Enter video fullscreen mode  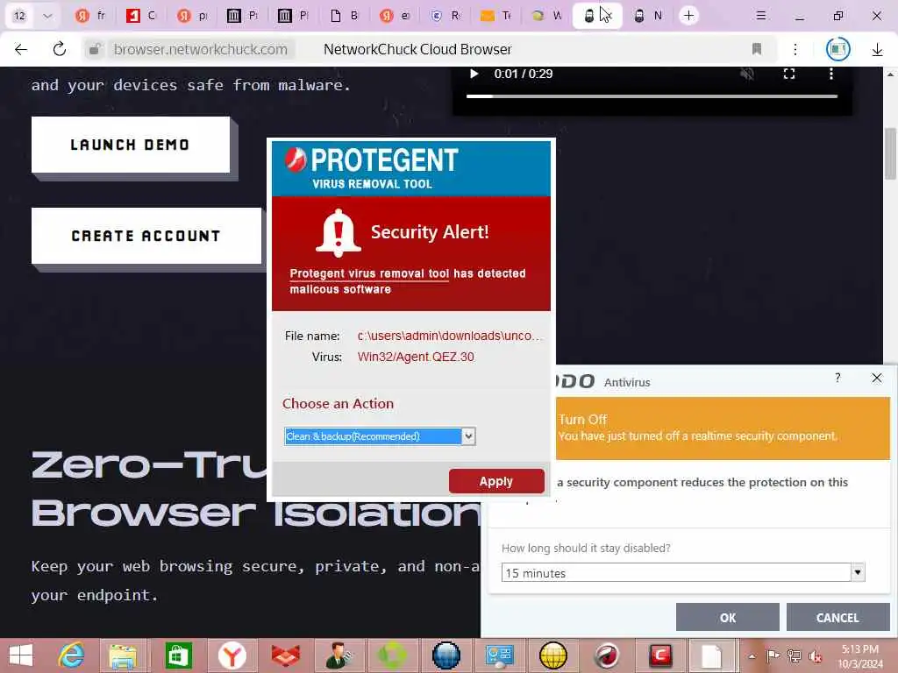click(x=789, y=74)
